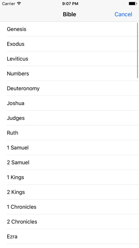Open the Joshua row

(69, 103)
